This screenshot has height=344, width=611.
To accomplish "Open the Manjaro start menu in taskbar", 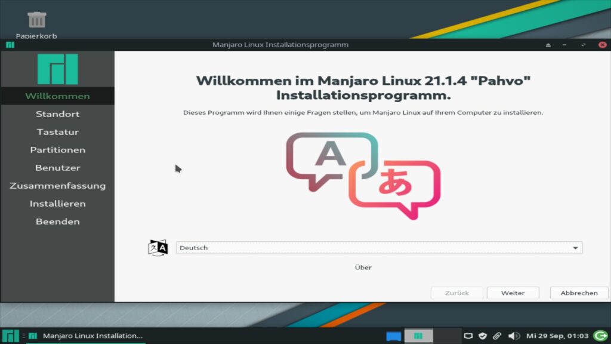I will pos(11,336).
